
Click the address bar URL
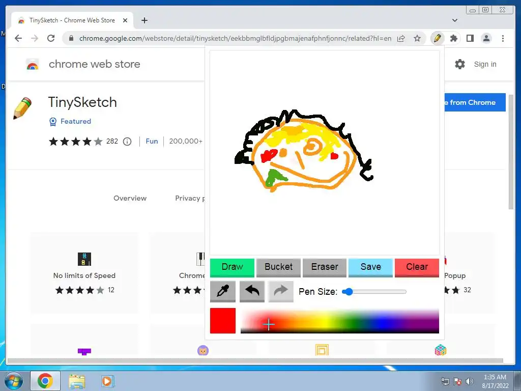click(x=235, y=39)
